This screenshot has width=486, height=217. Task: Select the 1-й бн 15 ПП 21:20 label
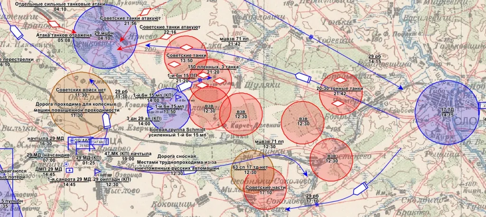click(x=182, y=78)
